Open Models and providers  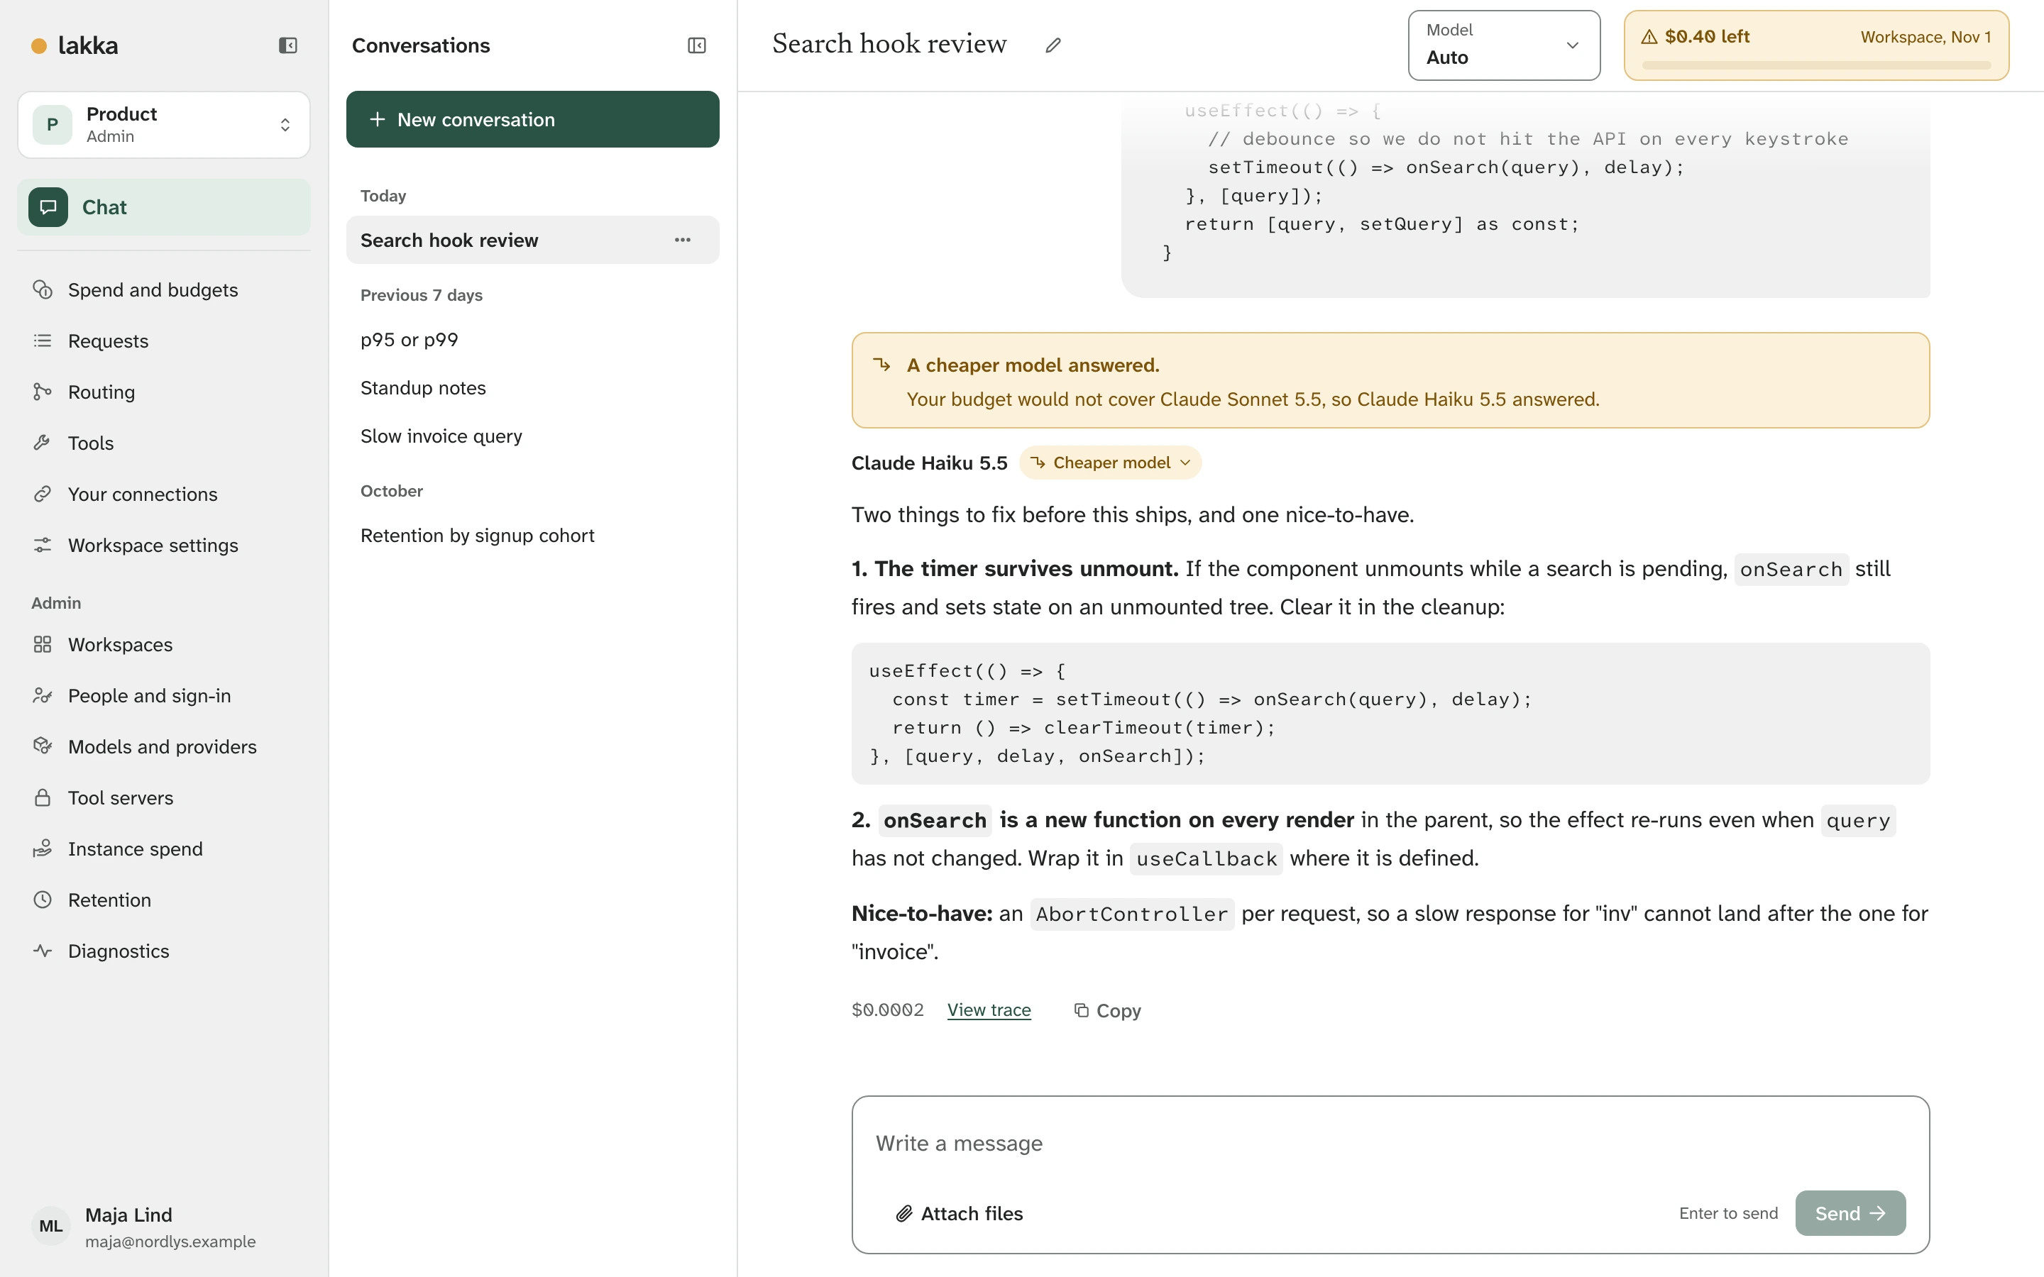pyautogui.click(x=164, y=746)
